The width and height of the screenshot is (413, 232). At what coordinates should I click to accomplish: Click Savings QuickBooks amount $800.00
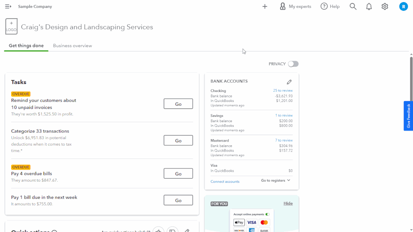[x=286, y=126]
